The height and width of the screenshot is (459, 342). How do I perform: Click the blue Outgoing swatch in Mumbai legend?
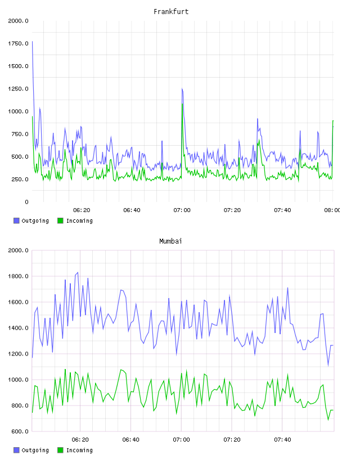point(16,450)
